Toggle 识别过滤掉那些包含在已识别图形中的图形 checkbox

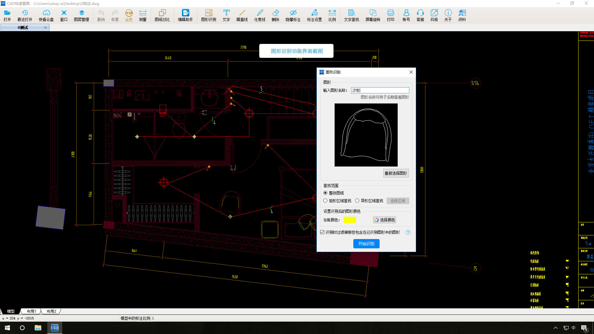coord(323,232)
